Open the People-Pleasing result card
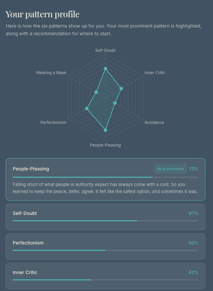The image size is (213, 291). [106, 179]
